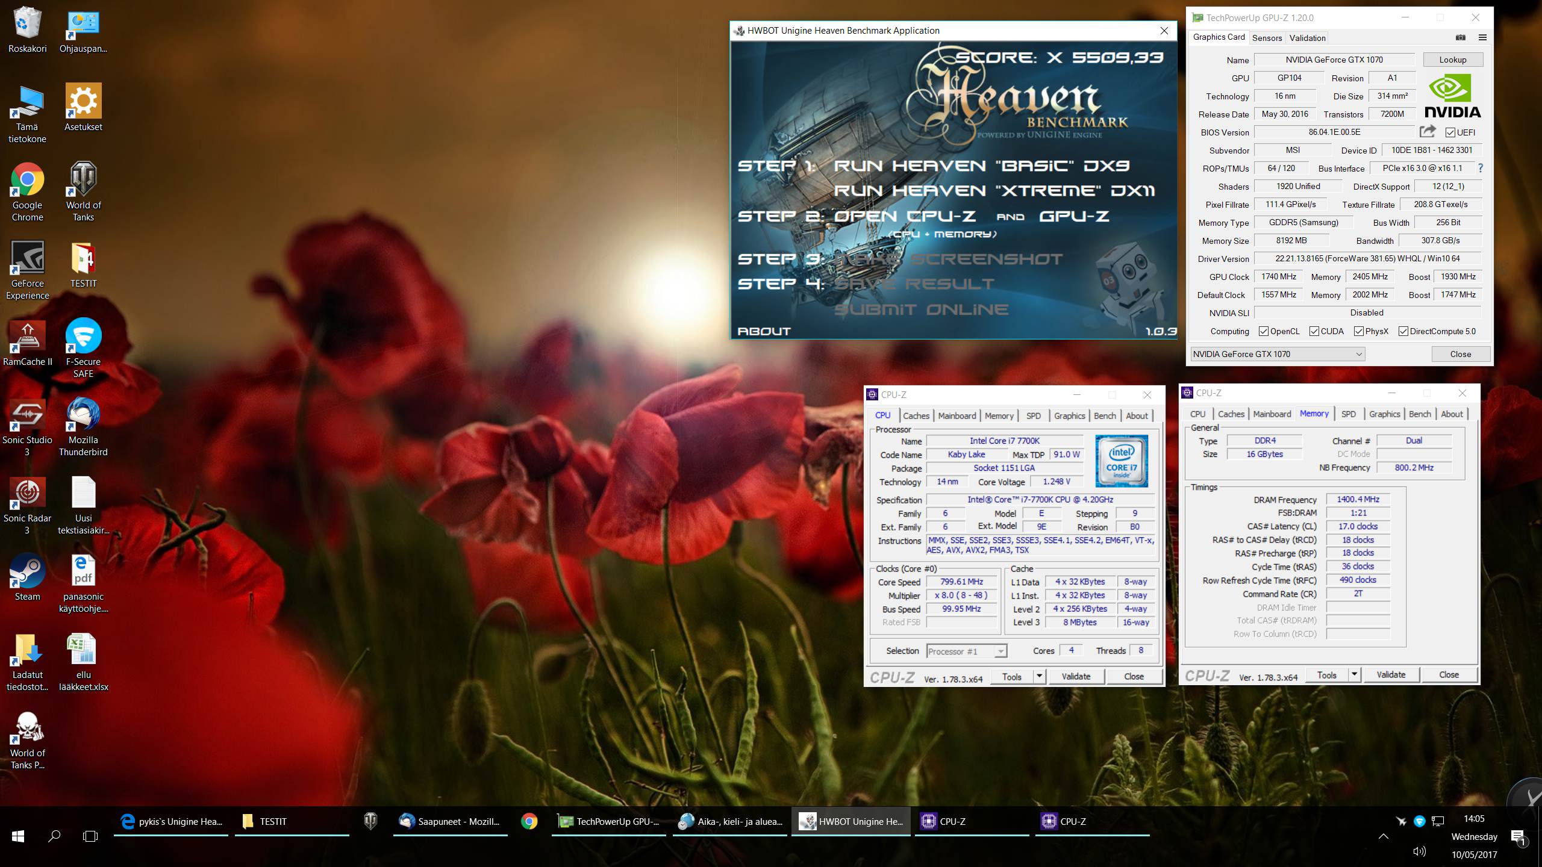Click Validate button in right CPU-Z
Screen dimensions: 1542x867
(x=1391, y=674)
